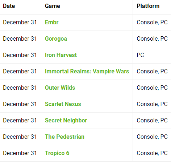The height and width of the screenshot is (162, 171).
Task: Click the platform cell for Gorogoa
Action: coord(152,39)
